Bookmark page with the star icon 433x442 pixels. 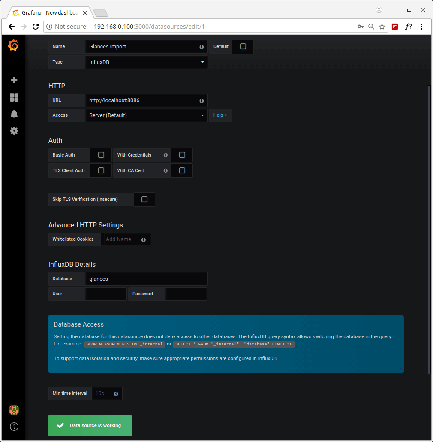tap(382, 27)
